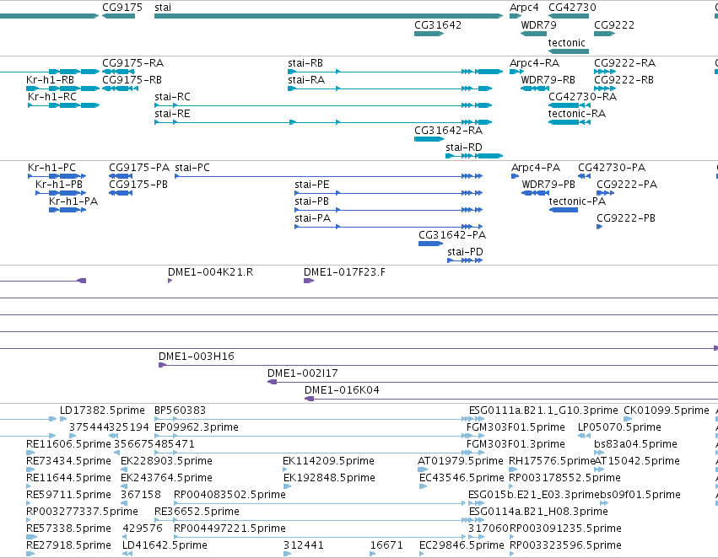The height and width of the screenshot is (558, 718).
Task: Click the CG9175-PB protein
Action: click(121, 193)
